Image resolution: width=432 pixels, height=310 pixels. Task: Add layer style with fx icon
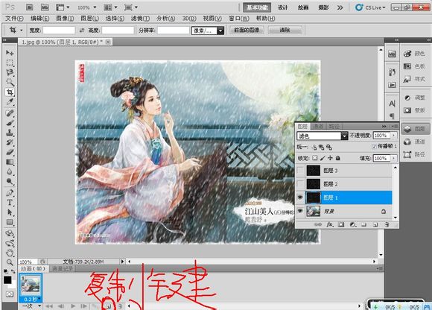[x=329, y=224]
